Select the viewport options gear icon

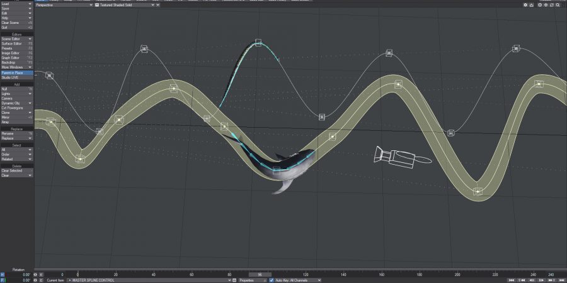[526, 4]
